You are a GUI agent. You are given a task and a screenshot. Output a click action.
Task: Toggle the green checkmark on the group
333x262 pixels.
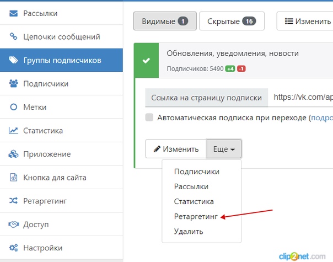pos(146,60)
